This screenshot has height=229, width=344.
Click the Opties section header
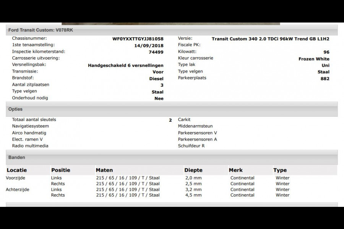tap(16, 109)
